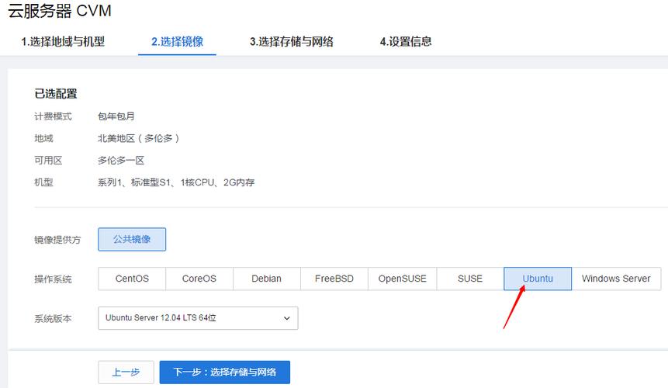The width and height of the screenshot is (668, 388).
Task: Click the 可用区 label
Action: tap(48, 161)
